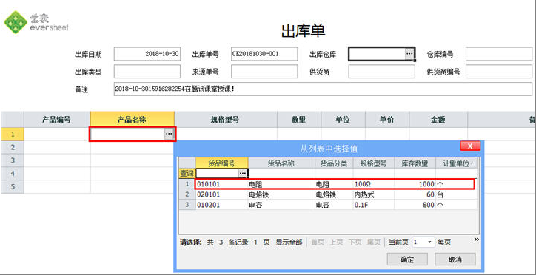Click the 单价 column header

coord(387,120)
